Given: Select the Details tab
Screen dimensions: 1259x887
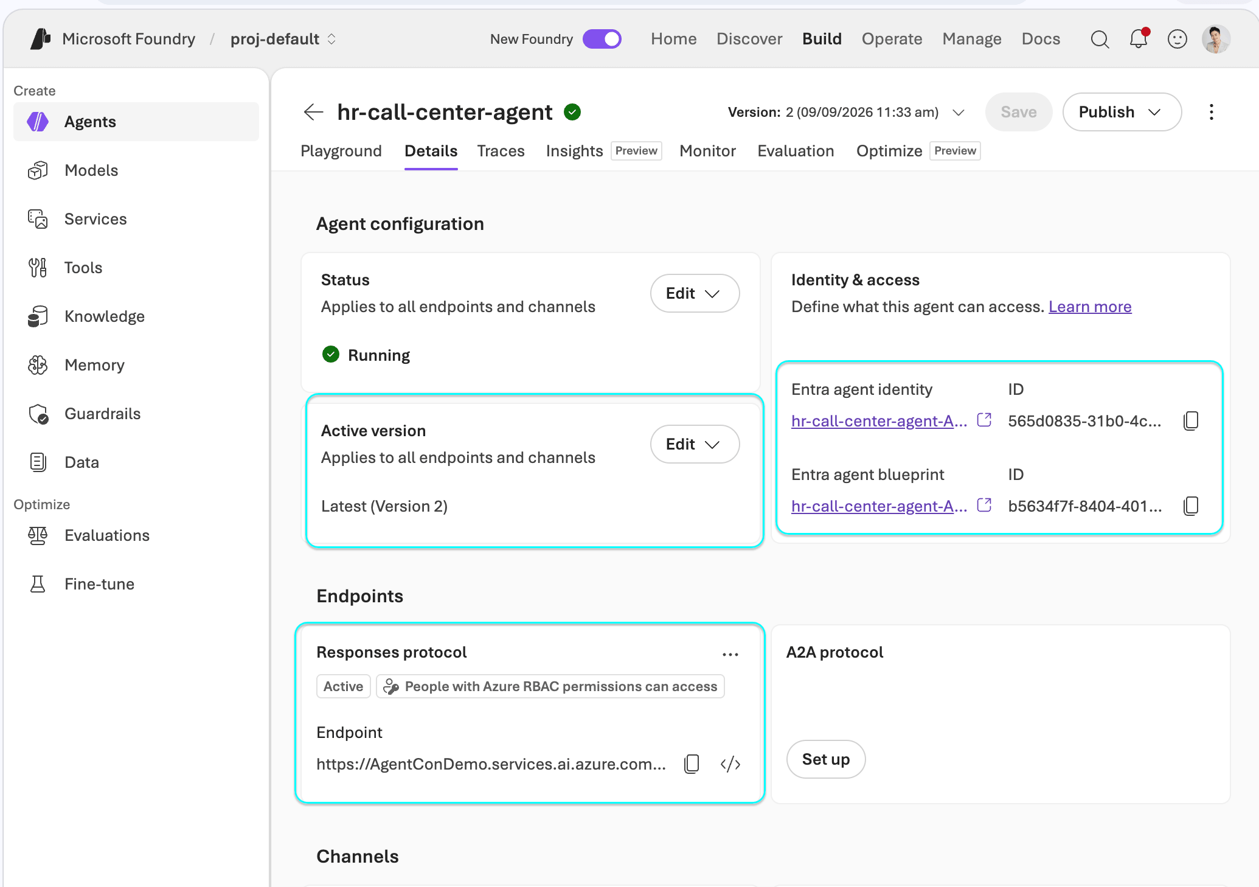Looking at the screenshot, I should [x=431, y=151].
